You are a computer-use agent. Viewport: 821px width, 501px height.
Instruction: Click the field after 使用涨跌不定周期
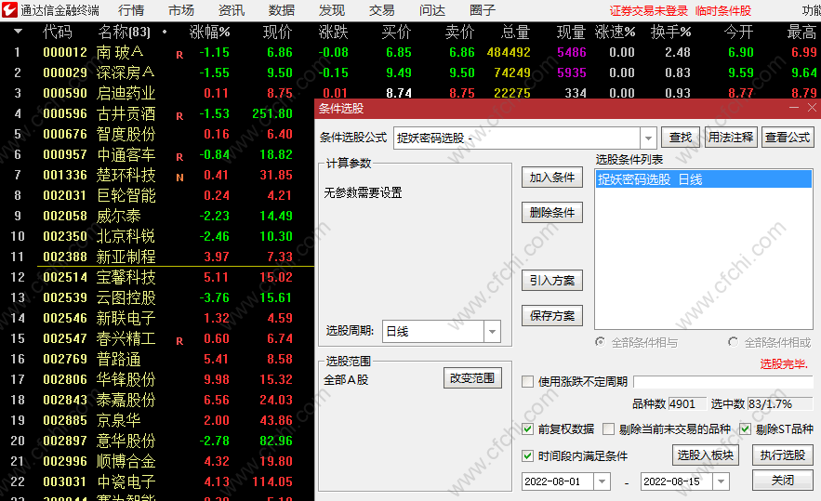click(723, 382)
